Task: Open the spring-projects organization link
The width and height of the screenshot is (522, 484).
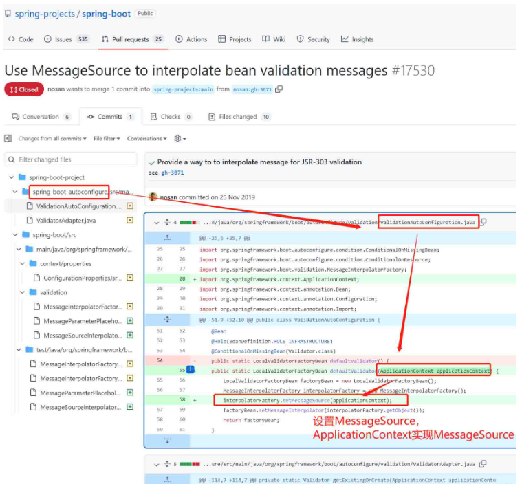Action: point(45,14)
